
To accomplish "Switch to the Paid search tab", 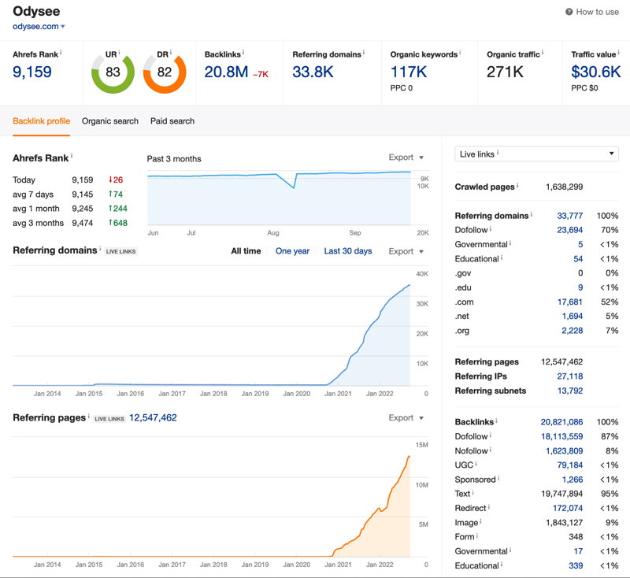I will [172, 121].
